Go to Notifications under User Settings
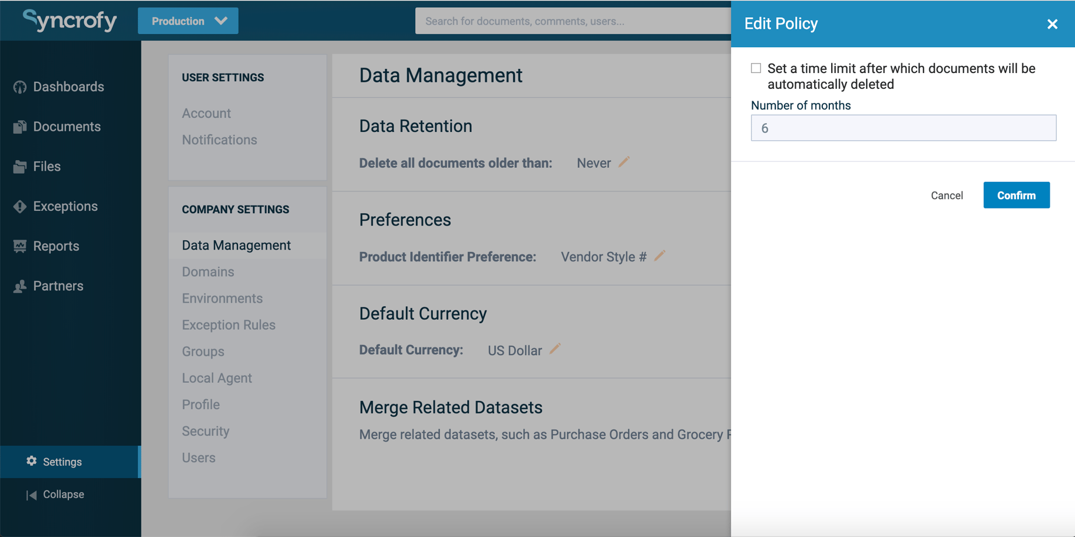The height and width of the screenshot is (537, 1075). (x=219, y=140)
